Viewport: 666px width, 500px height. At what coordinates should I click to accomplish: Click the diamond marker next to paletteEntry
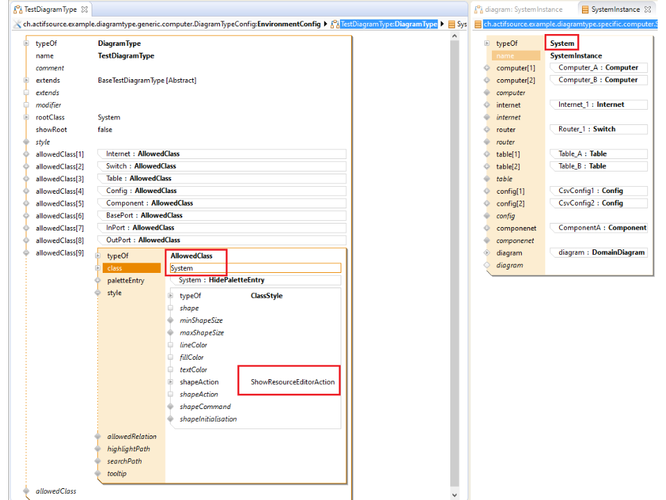tap(98, 281)
